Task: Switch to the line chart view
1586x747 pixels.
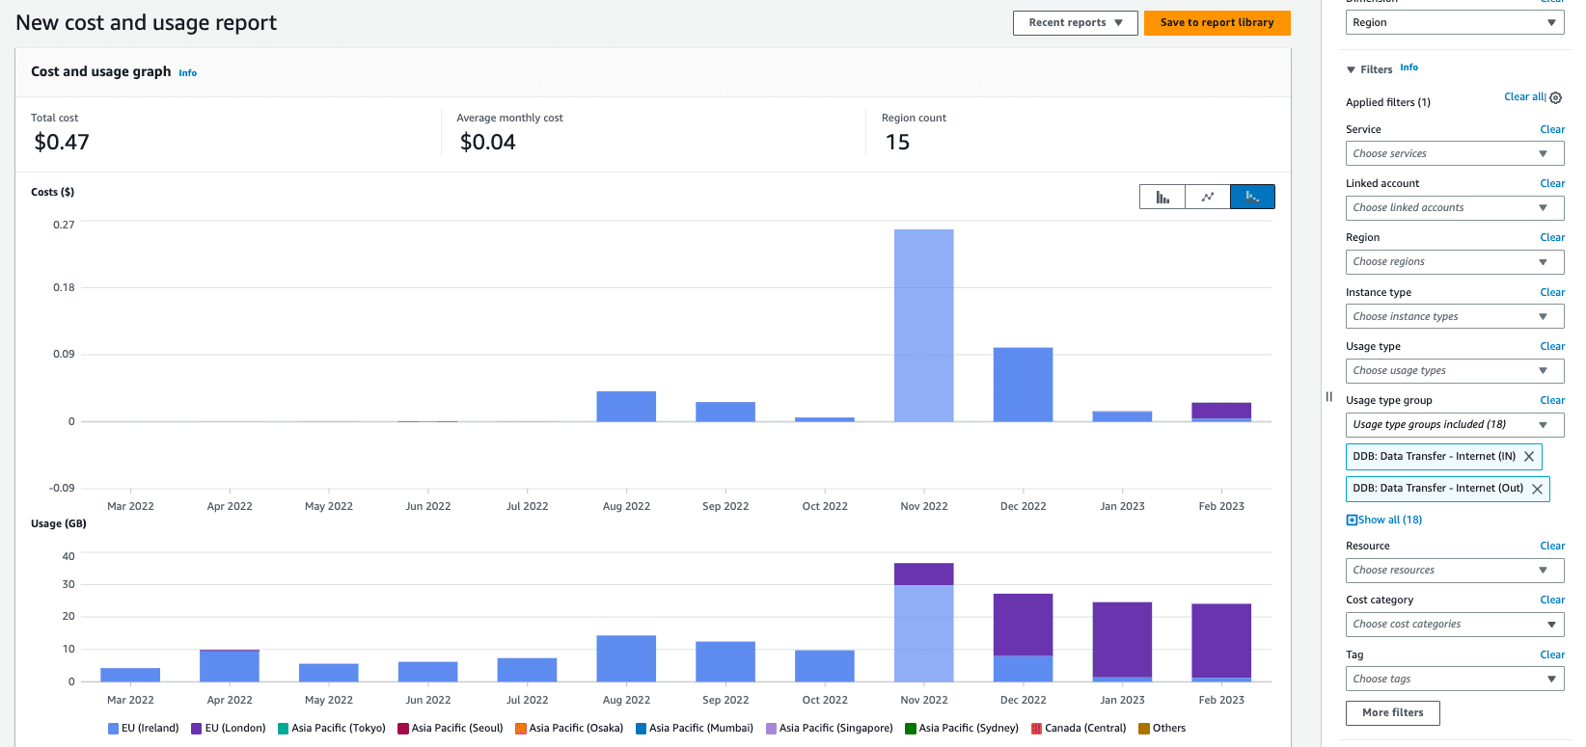Action: (1208, 197)
